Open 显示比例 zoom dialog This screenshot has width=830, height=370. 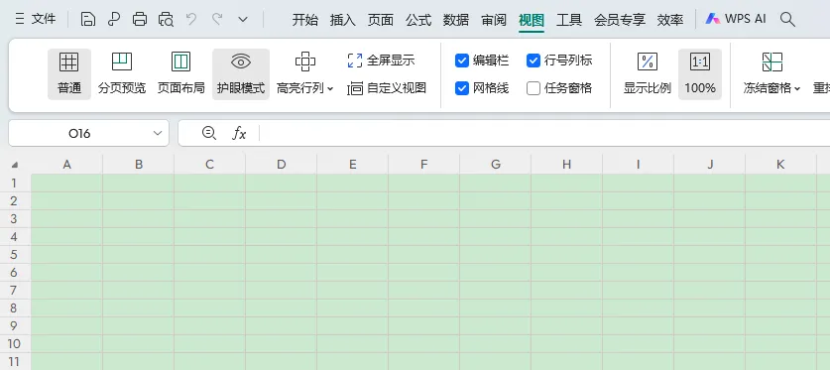647,73
